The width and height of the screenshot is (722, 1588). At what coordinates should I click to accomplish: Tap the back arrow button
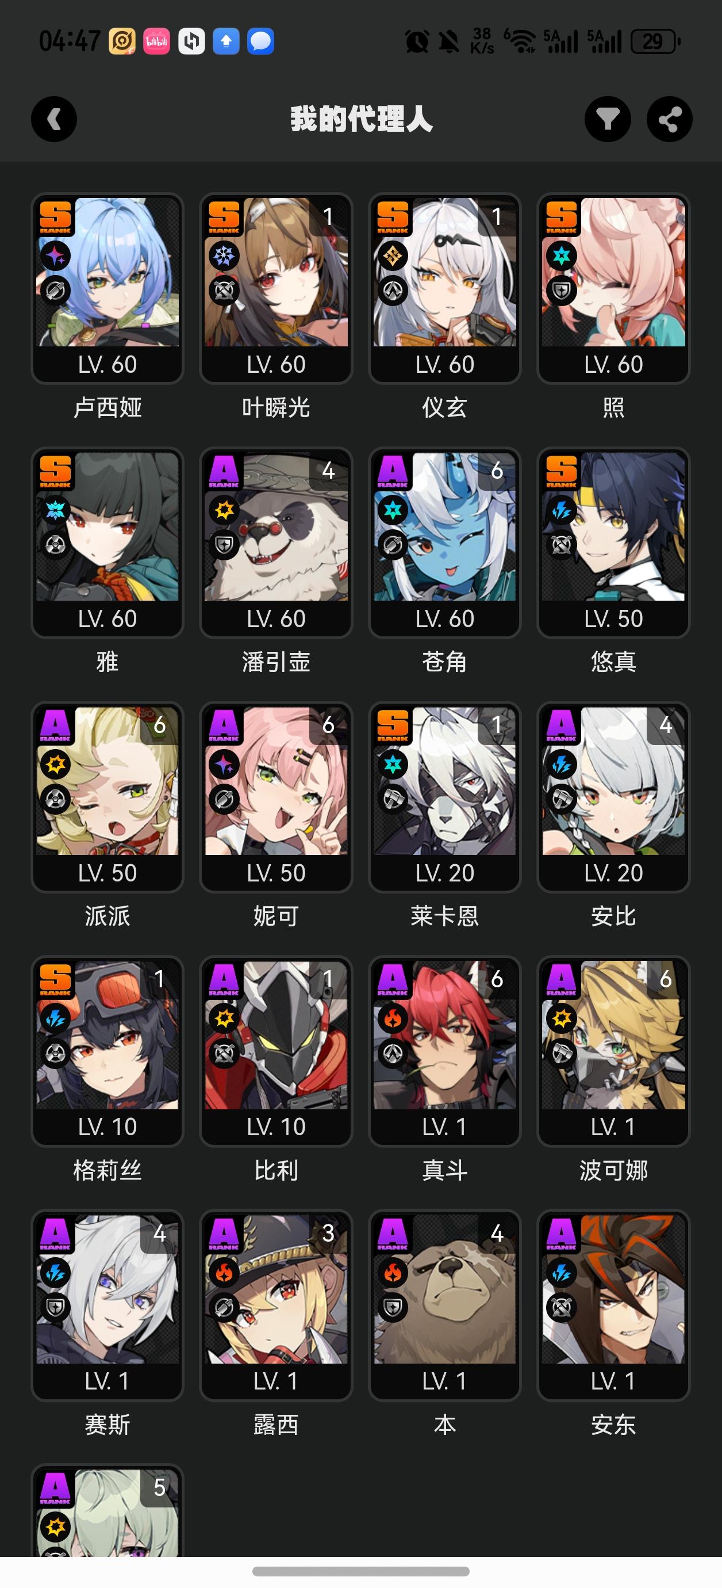54,119
